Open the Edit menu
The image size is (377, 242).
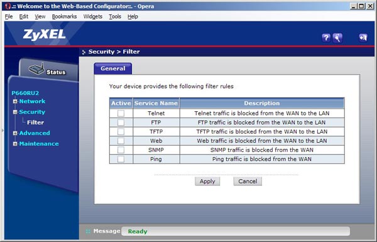pos(24,16)
